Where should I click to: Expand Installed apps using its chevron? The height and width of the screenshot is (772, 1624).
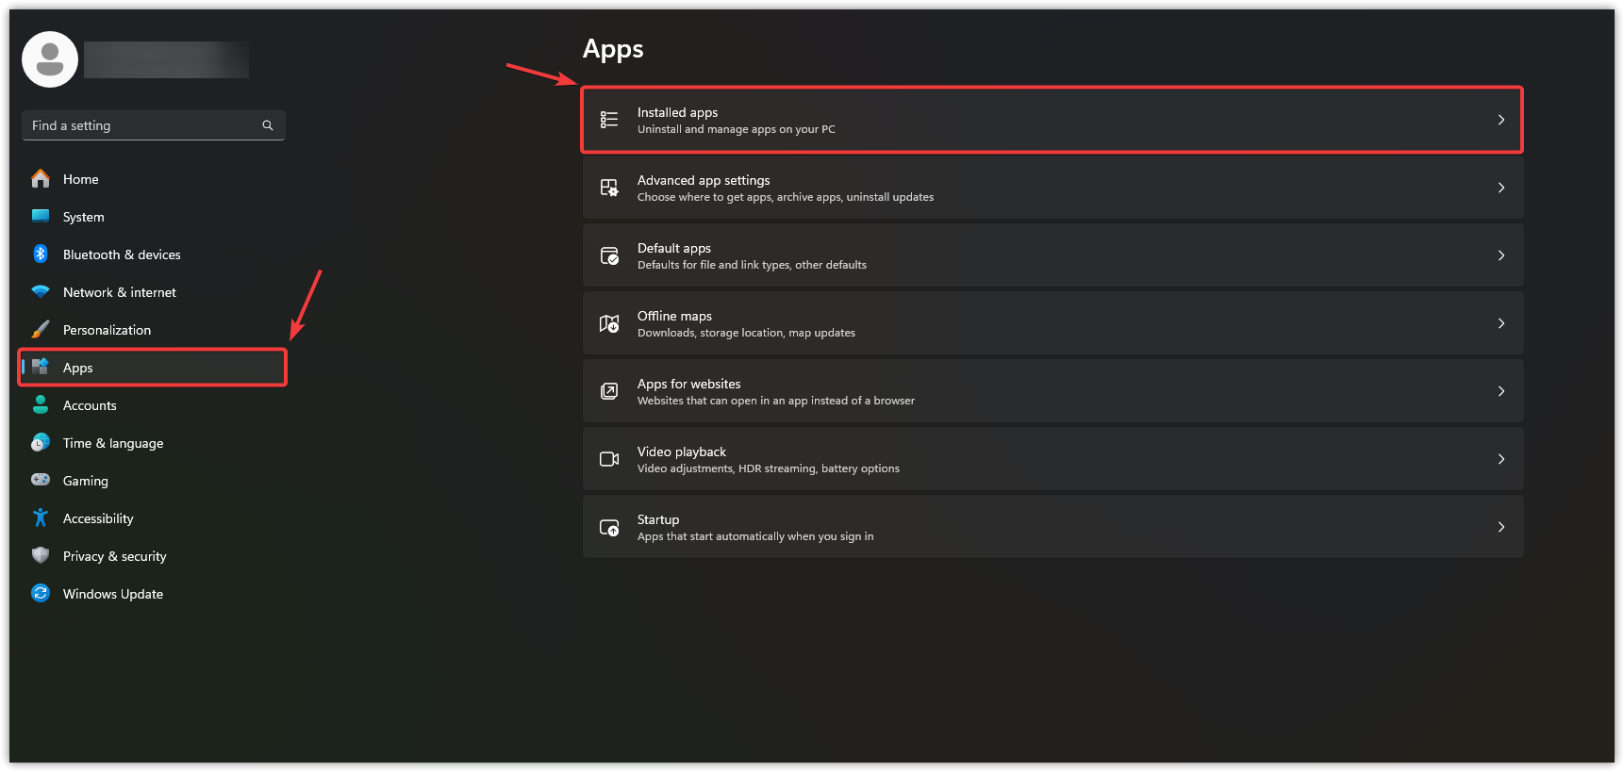click(1500, 120)
